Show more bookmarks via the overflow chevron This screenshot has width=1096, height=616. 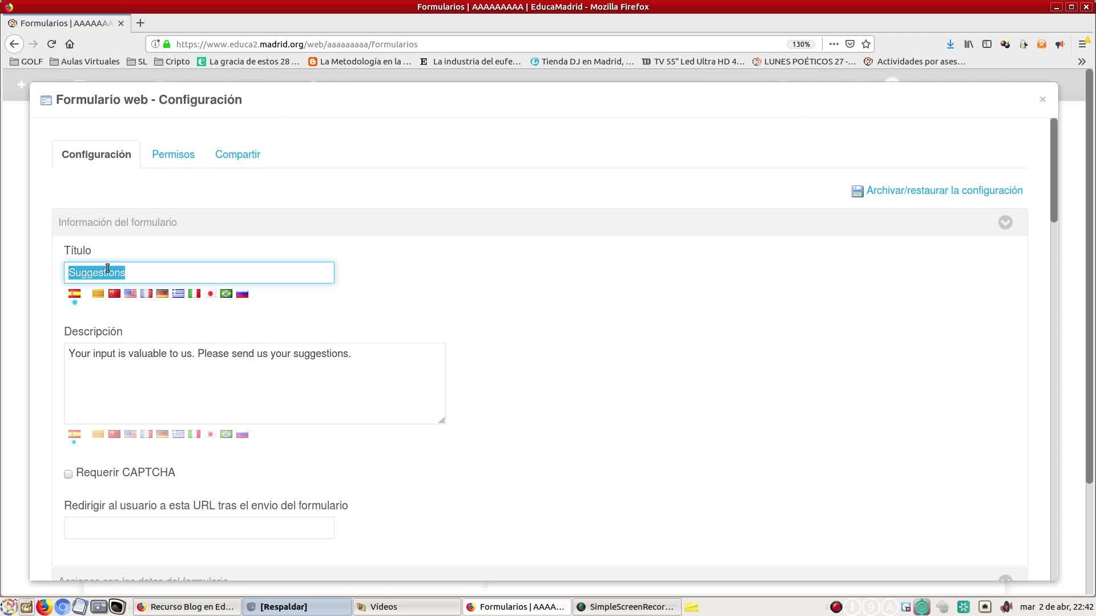[1081, 62]
